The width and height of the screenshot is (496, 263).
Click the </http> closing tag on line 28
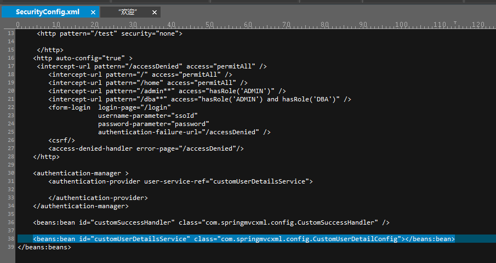46,157
